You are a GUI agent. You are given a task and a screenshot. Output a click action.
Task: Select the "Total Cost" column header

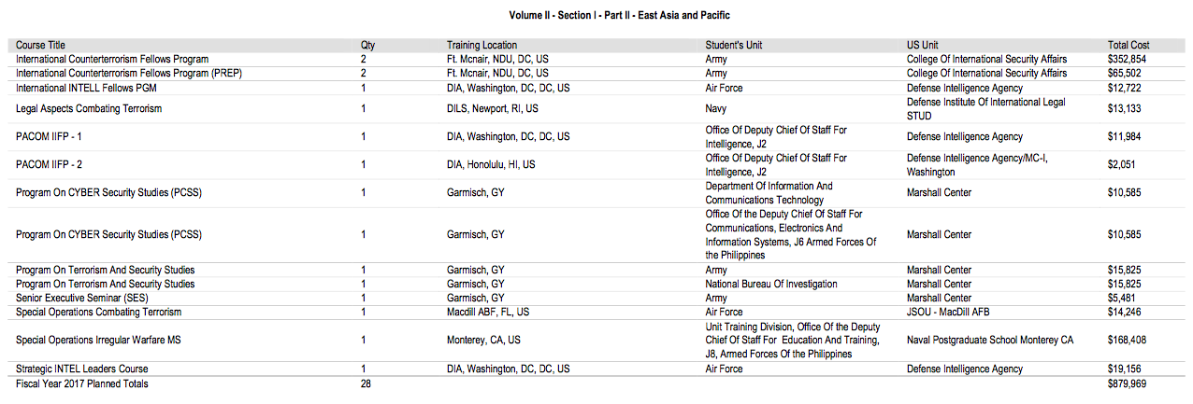(x=1128, y=45)
